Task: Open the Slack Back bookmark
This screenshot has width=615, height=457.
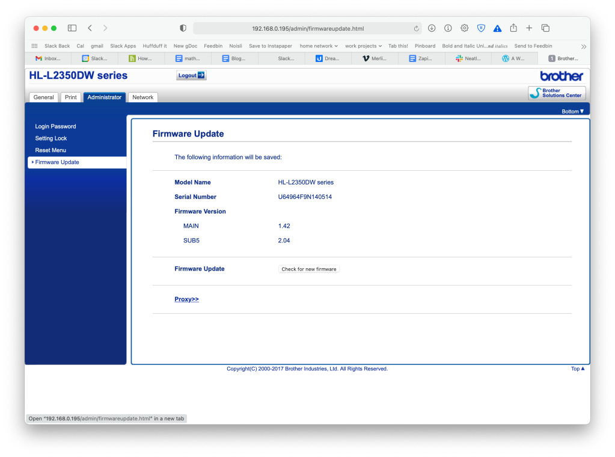Action: [57, 46]
